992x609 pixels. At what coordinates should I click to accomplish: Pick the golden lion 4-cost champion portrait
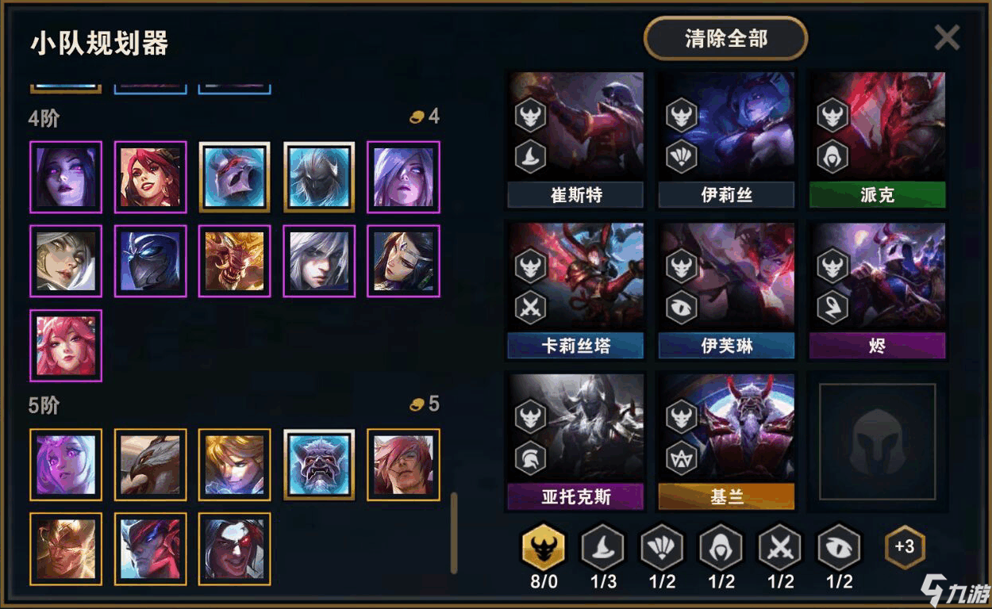pos(235,261)
